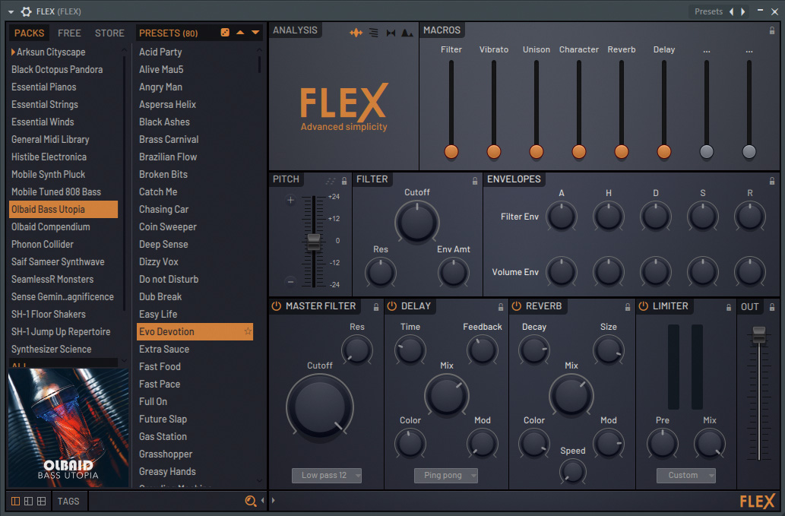Expand the Arksun Cityscape pack
Viewport: 785px width, 516px height.
tap(13, 52)
